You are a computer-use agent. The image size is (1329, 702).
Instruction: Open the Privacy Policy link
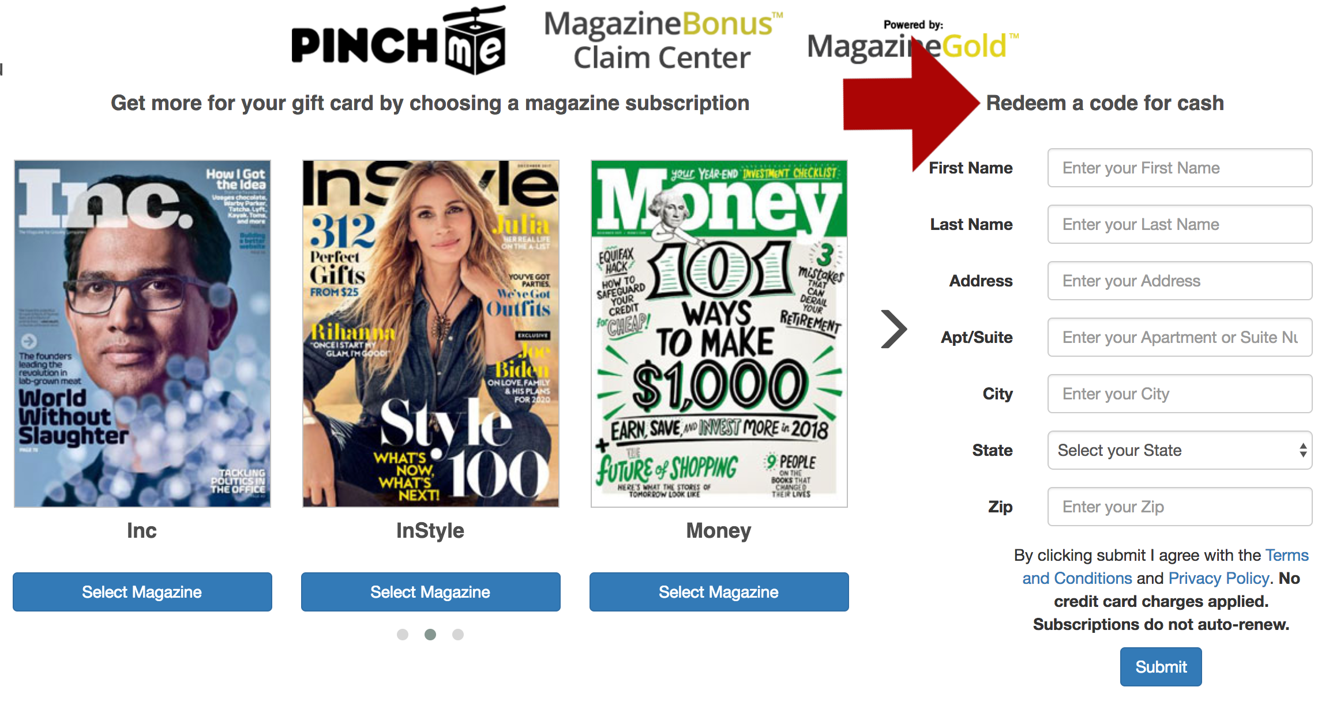1219,578
